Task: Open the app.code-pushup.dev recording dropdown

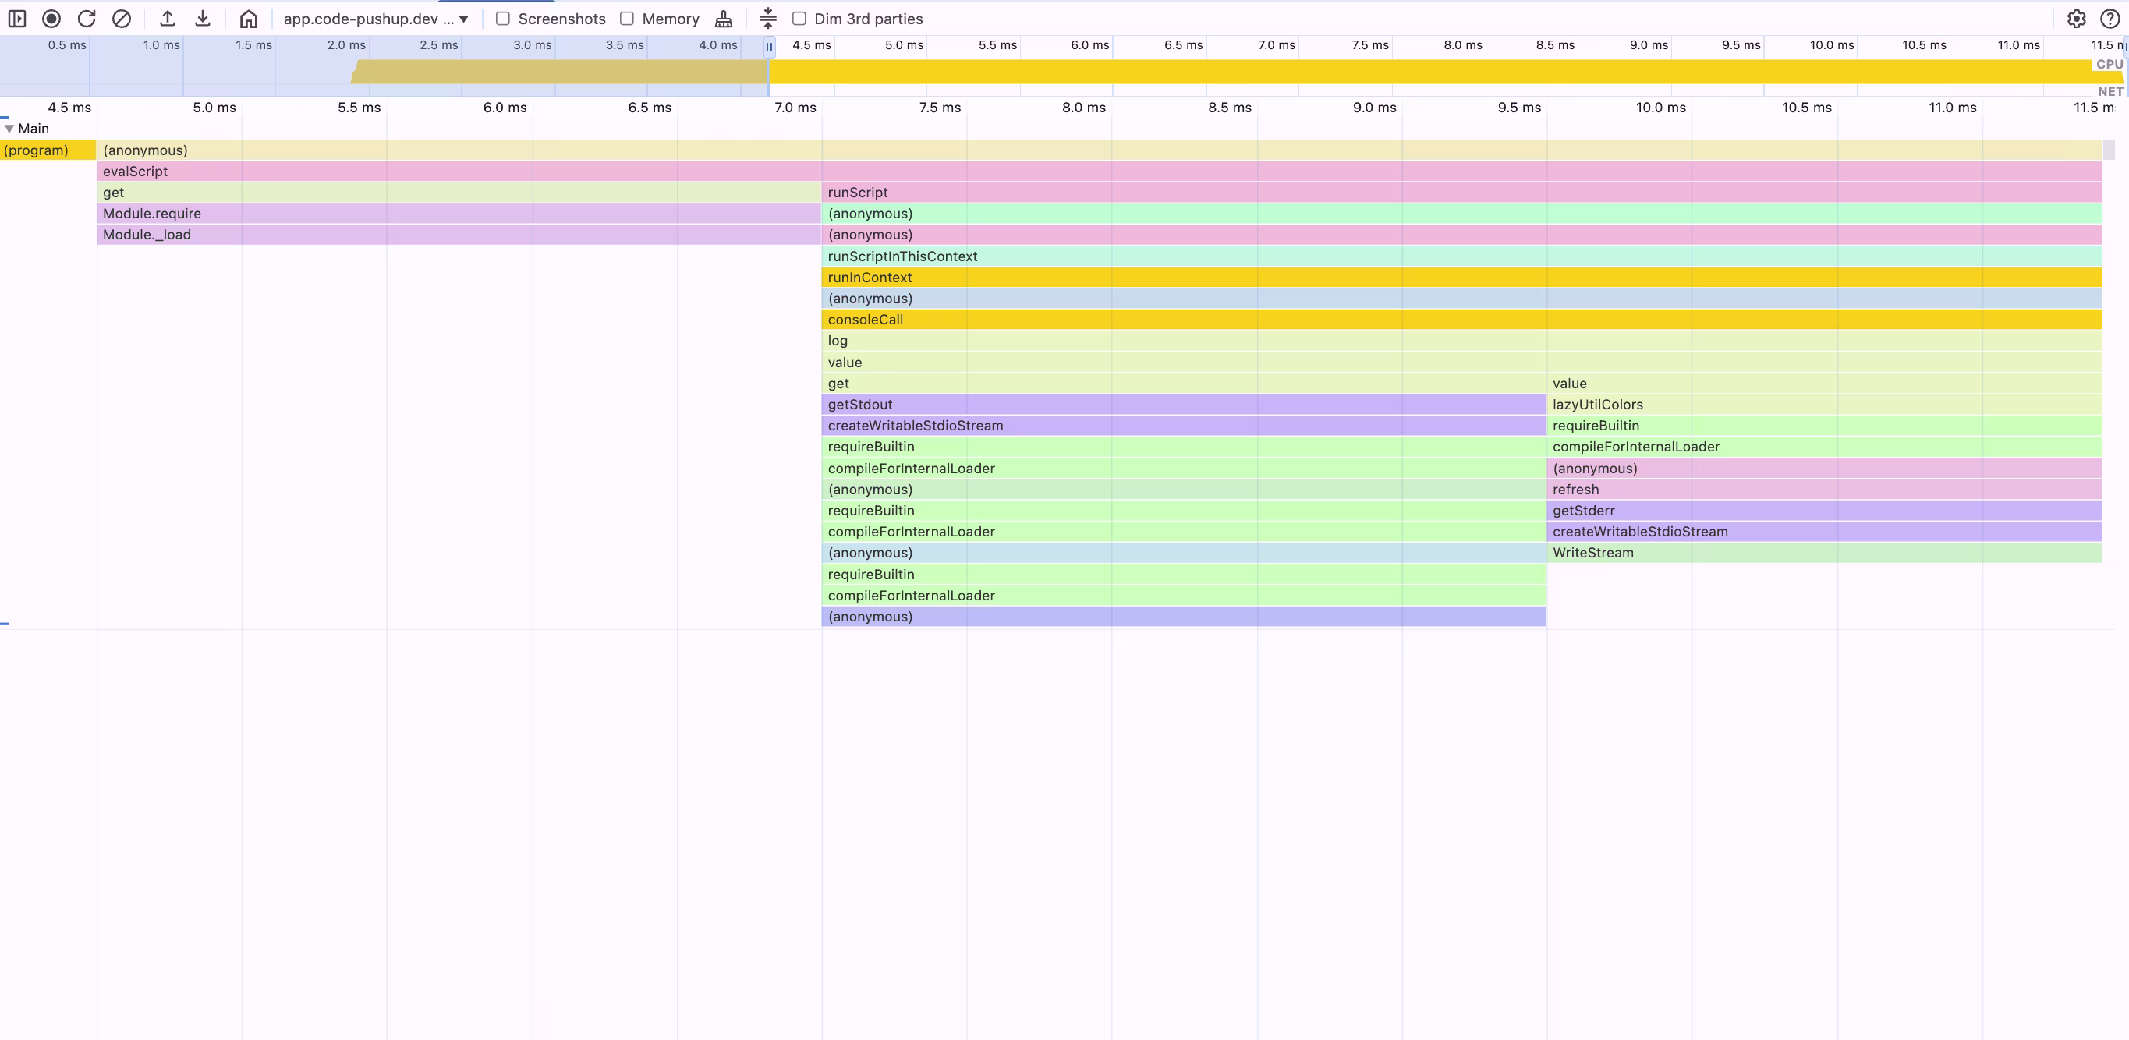Action: coord(376,18)
